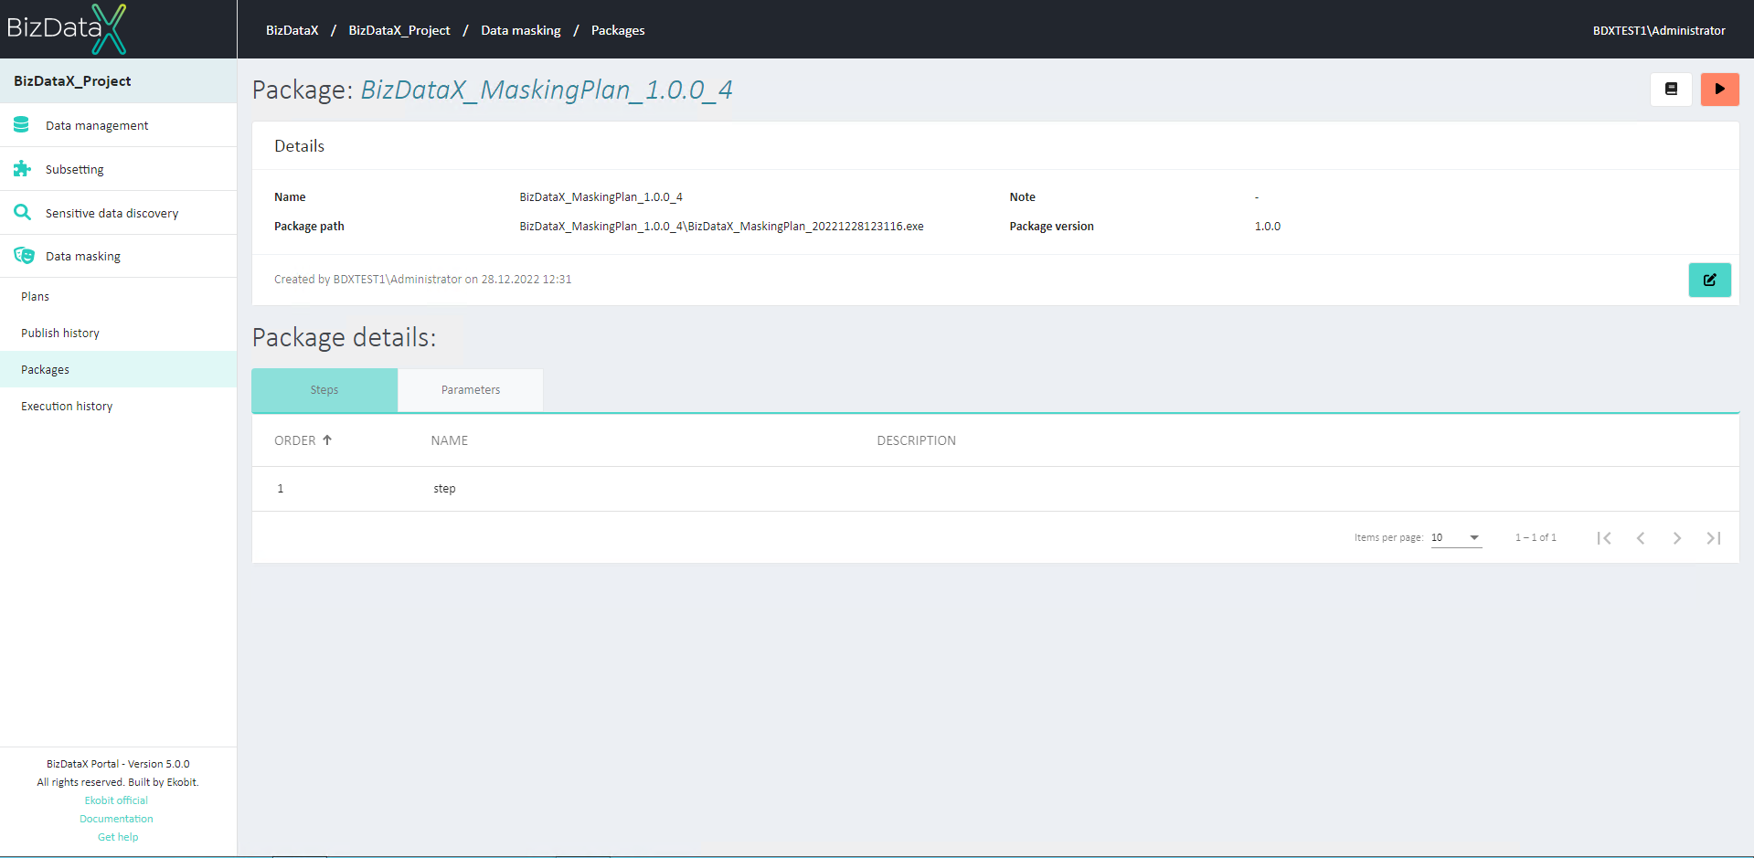Open the Items per page dropdown
Screen dimensions: 1754x858
tap(1456, 538)
